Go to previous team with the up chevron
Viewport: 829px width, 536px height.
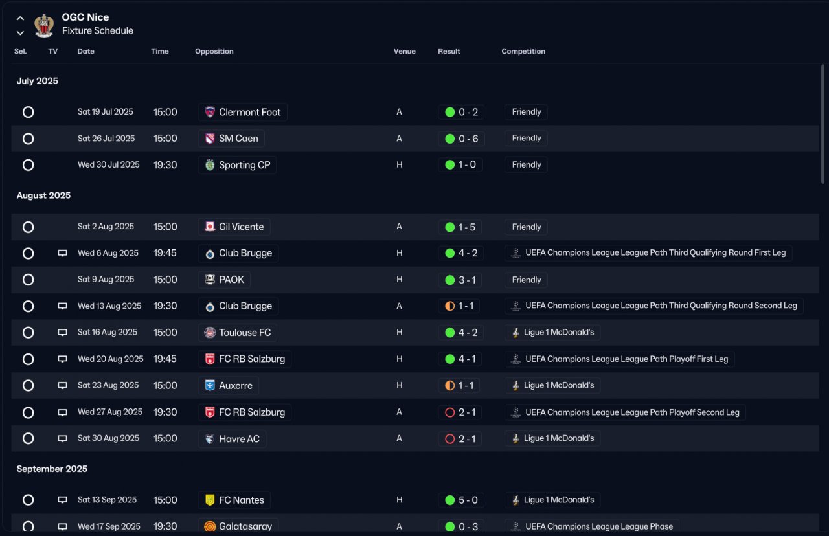(x=20, y=19)
